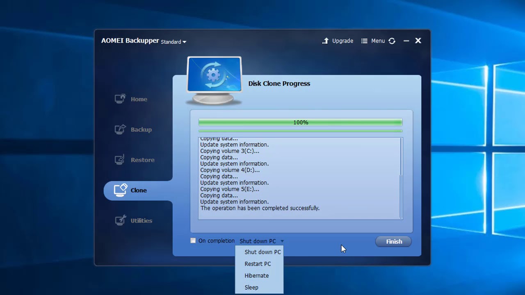This screenshot has height=295, width=525.
Task: Choose Sleep from the list
Action: (x=259, y=288)
